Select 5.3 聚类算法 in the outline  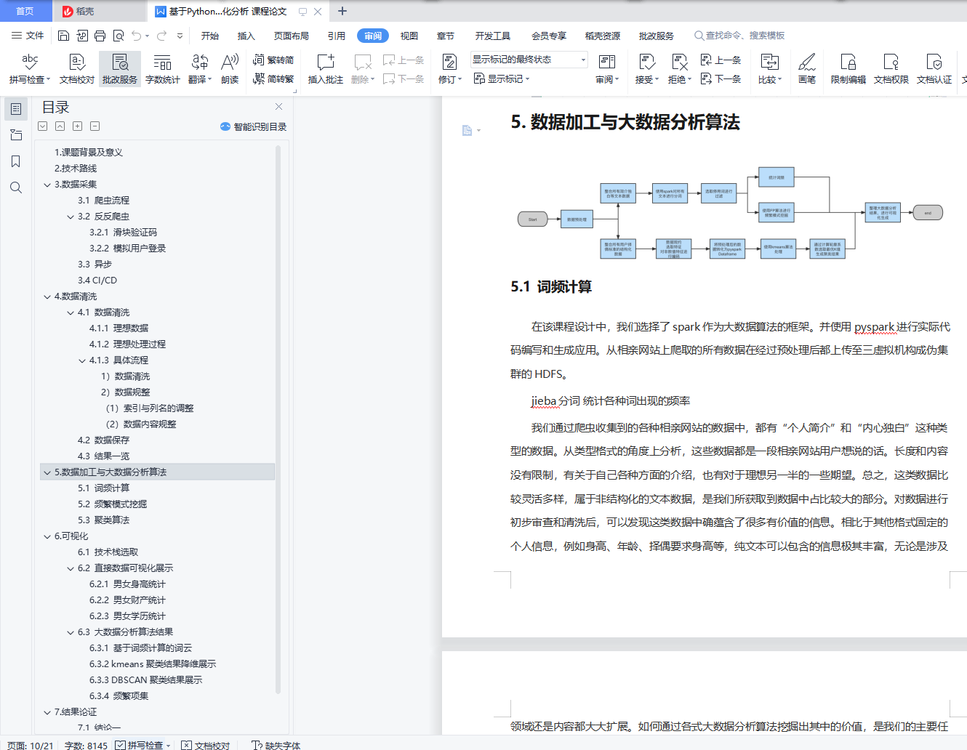[x=104, y=520]
